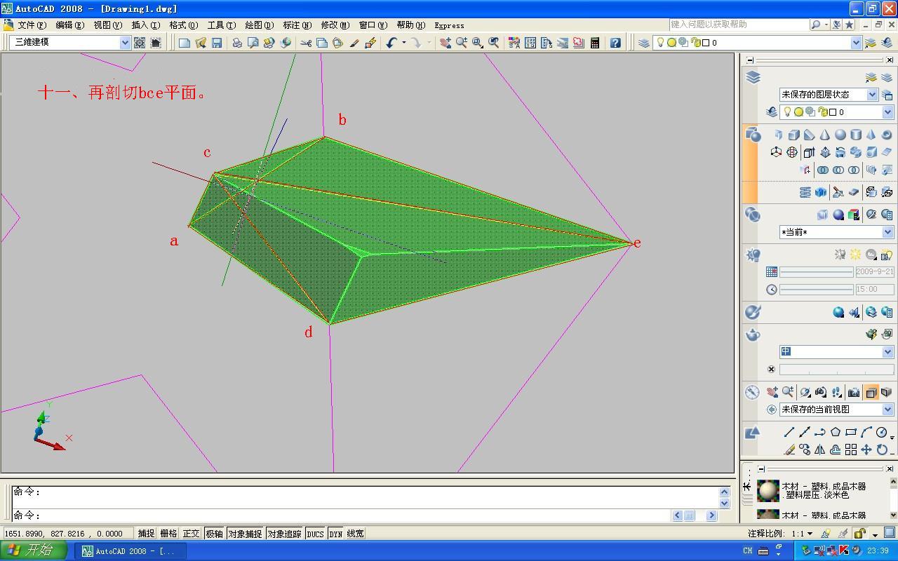Select the Helix tool in dashboard
This screenshot has height=561, width=898.
tap(805, 192)
